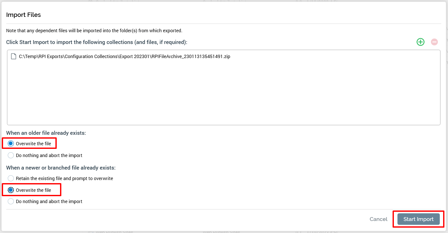This screenshot has height=233, width=448.
Task: Click the document icon beside the zip file
Action: 14,56
